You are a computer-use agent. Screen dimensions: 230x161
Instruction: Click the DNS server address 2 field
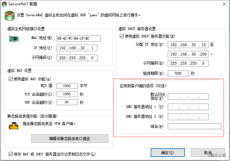click(x=188, y=117)
